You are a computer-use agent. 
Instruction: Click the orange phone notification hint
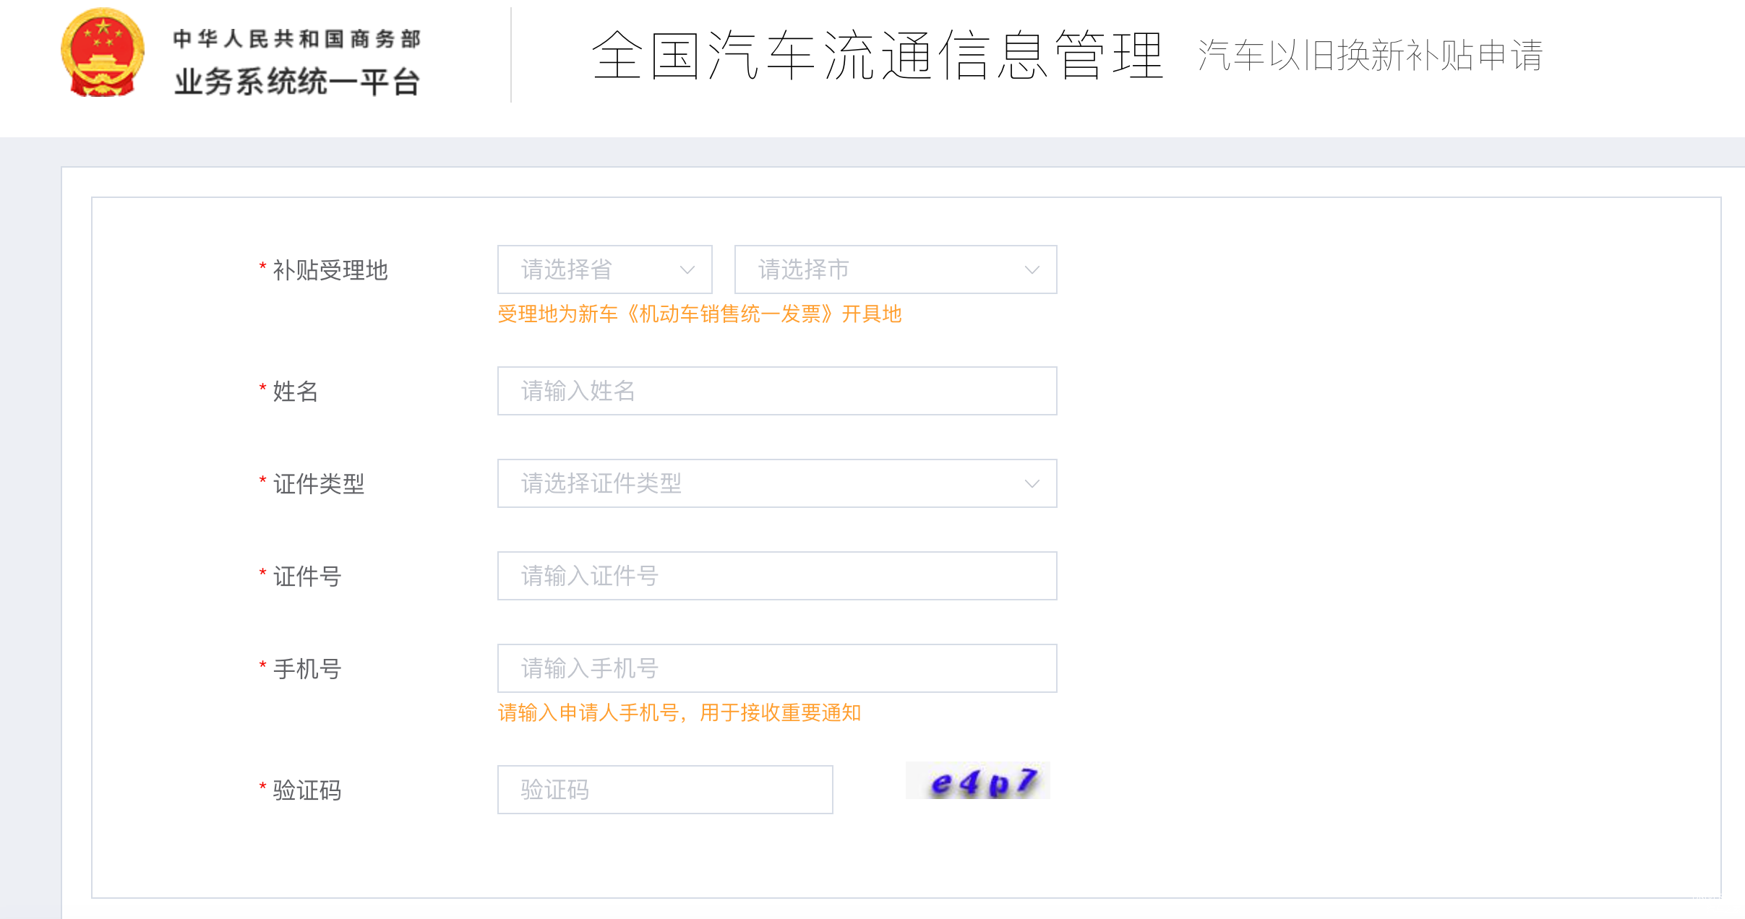click(x=679, y=713)
